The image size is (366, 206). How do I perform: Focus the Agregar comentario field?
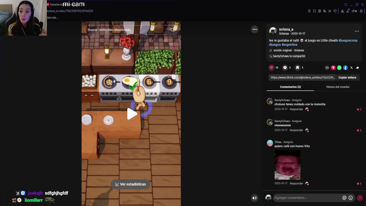point(307,198)
